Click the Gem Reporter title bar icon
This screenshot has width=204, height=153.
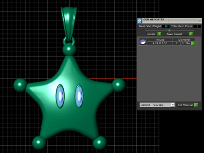click(139, 21)
